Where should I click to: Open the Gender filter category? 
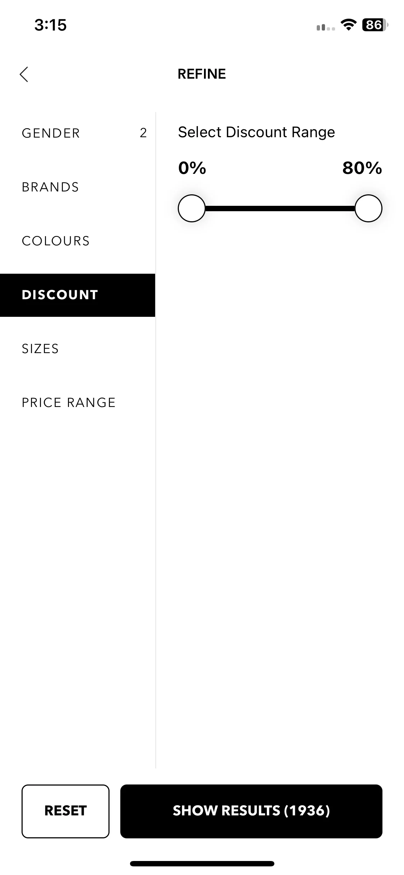click(78, 133)
